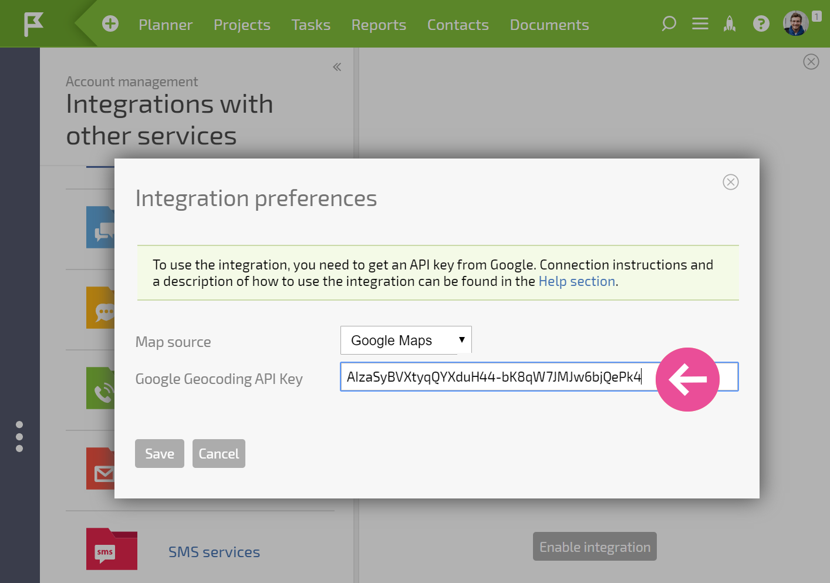
Task: Click the blue chat folder integration icon
Action: click(x=100, y=227)
